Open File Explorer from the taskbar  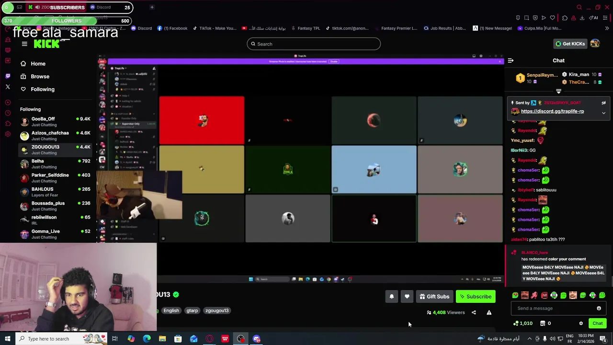point(162,339)
